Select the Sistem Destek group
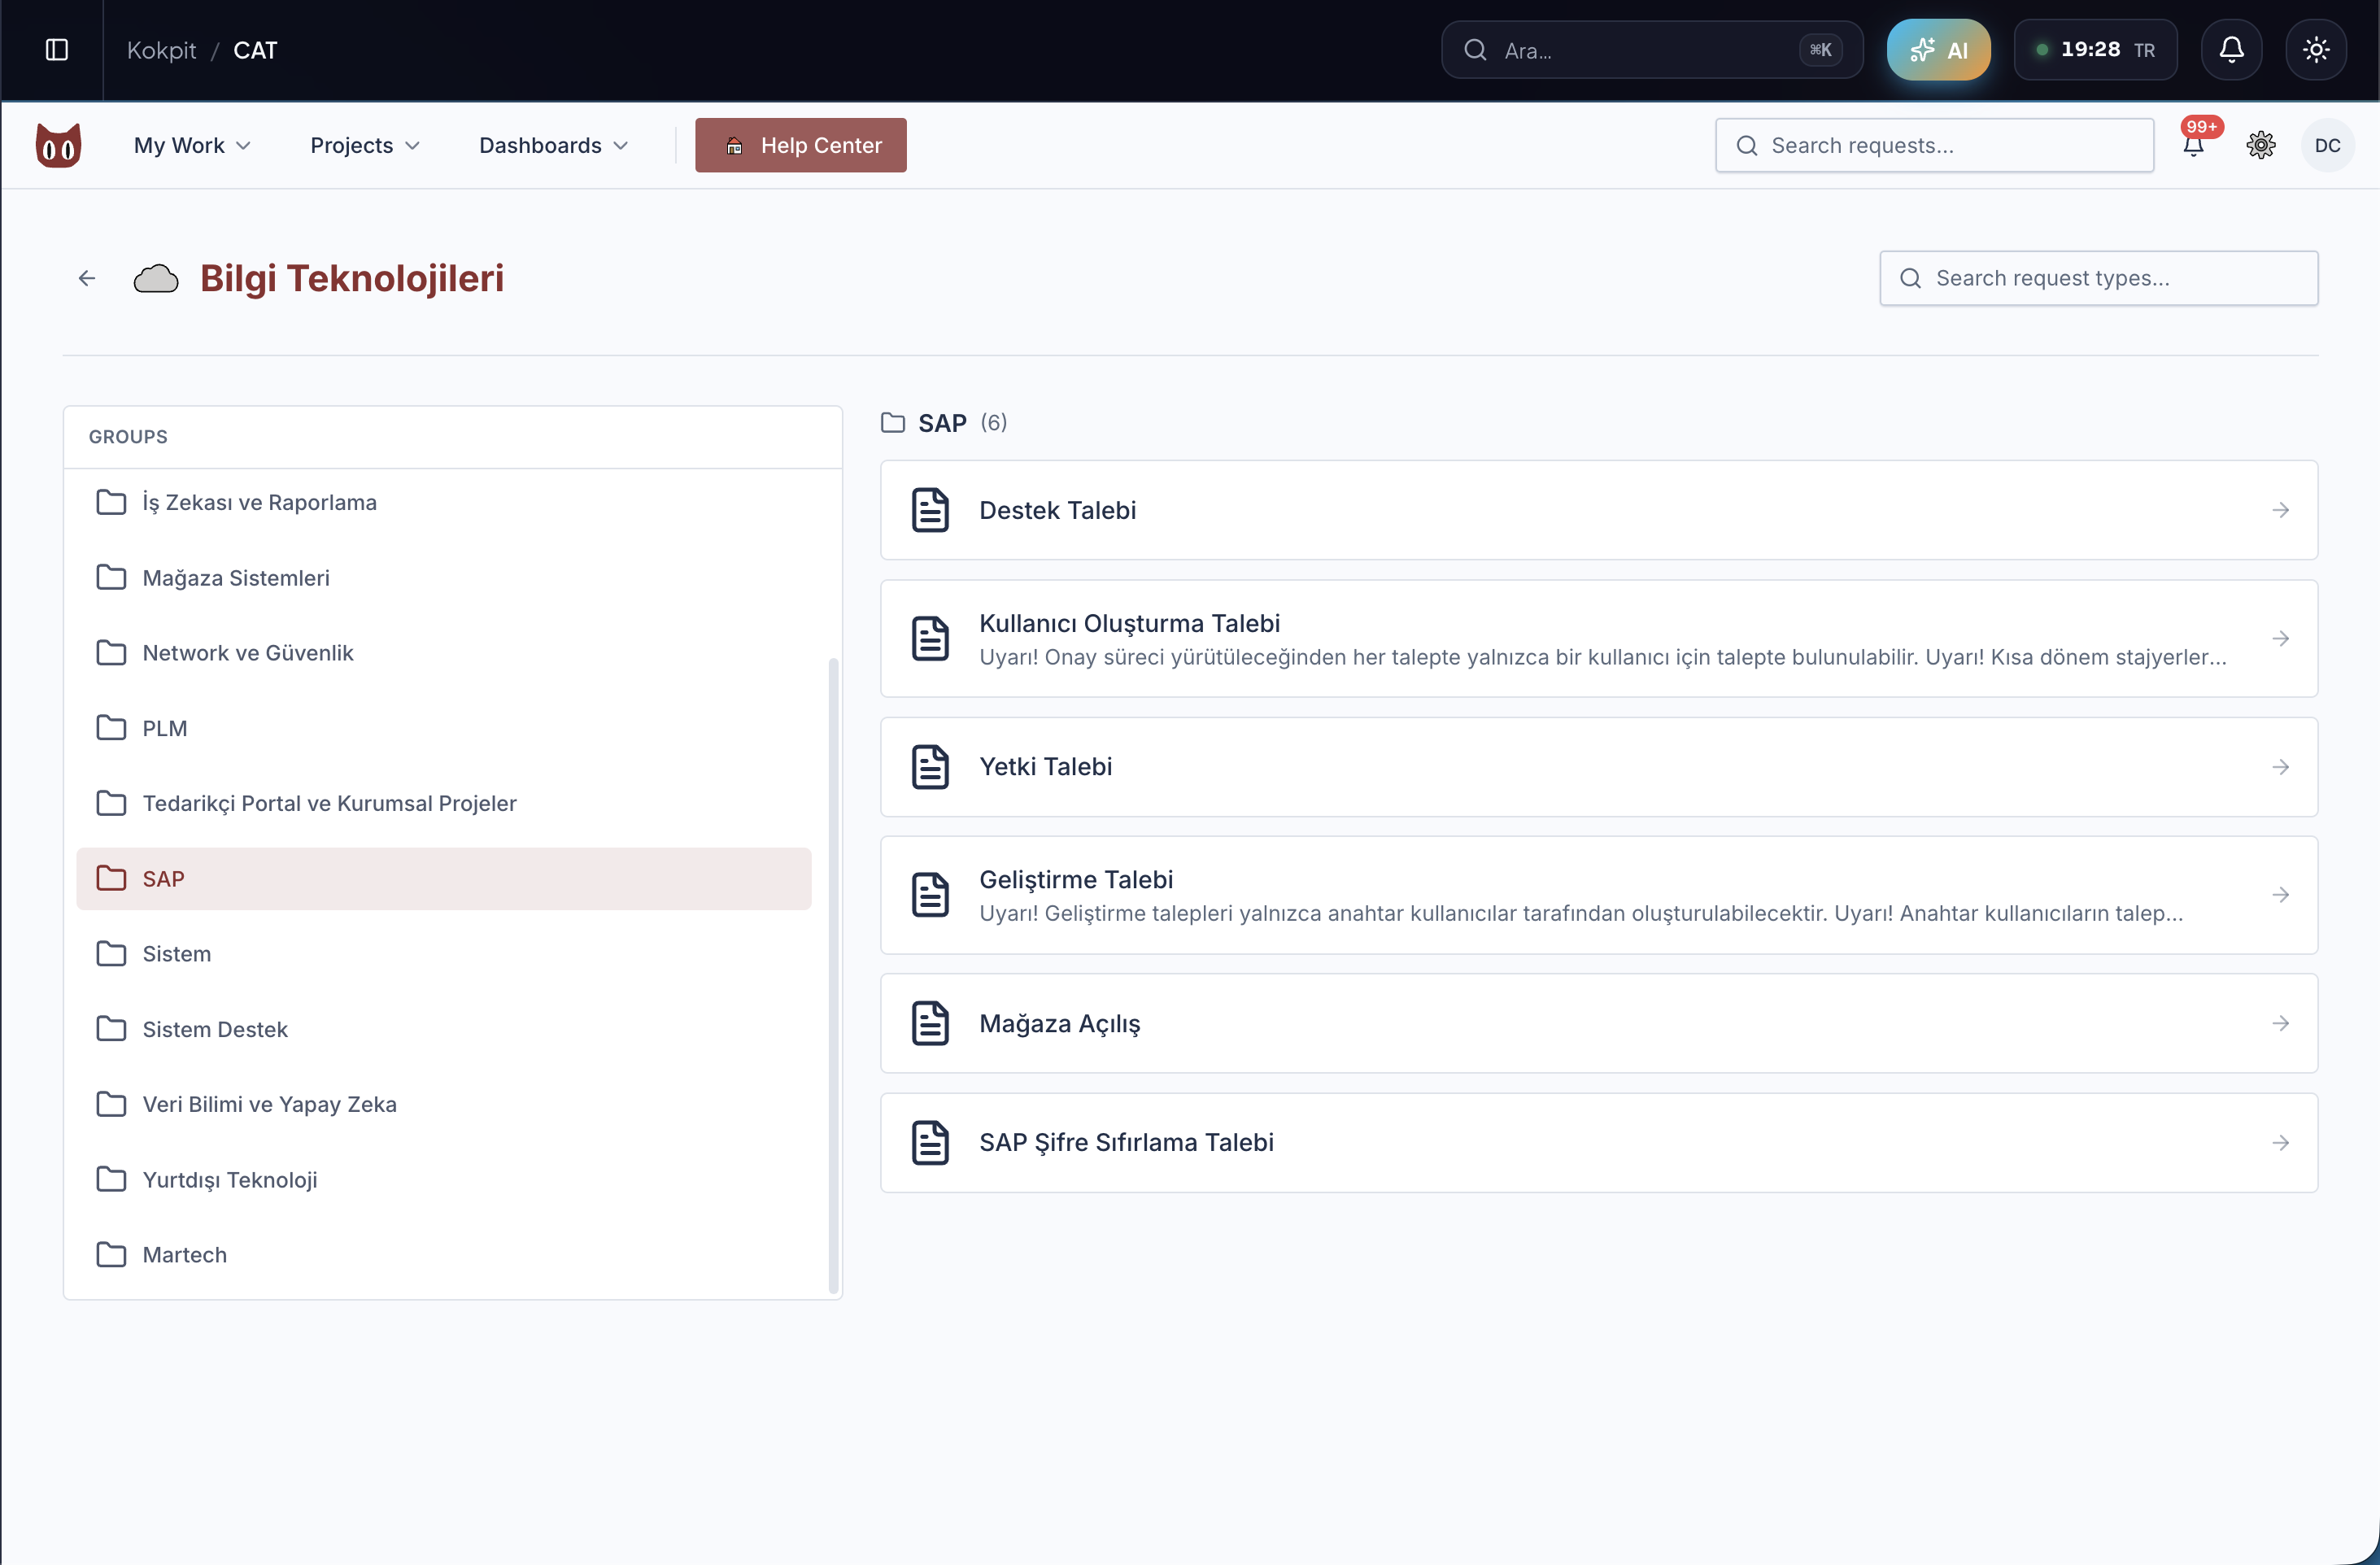The width and height of the screenshot is (2380, 1565). (x=444, y=1029)
